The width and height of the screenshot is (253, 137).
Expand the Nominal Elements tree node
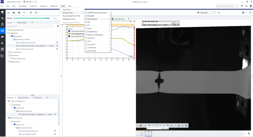click(x=7, y=30)
